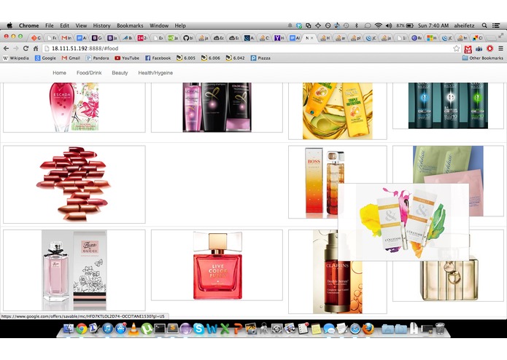Screen dimensions: 507x360
Task: Open the Food/Drink category
Action: pos(89,73)
